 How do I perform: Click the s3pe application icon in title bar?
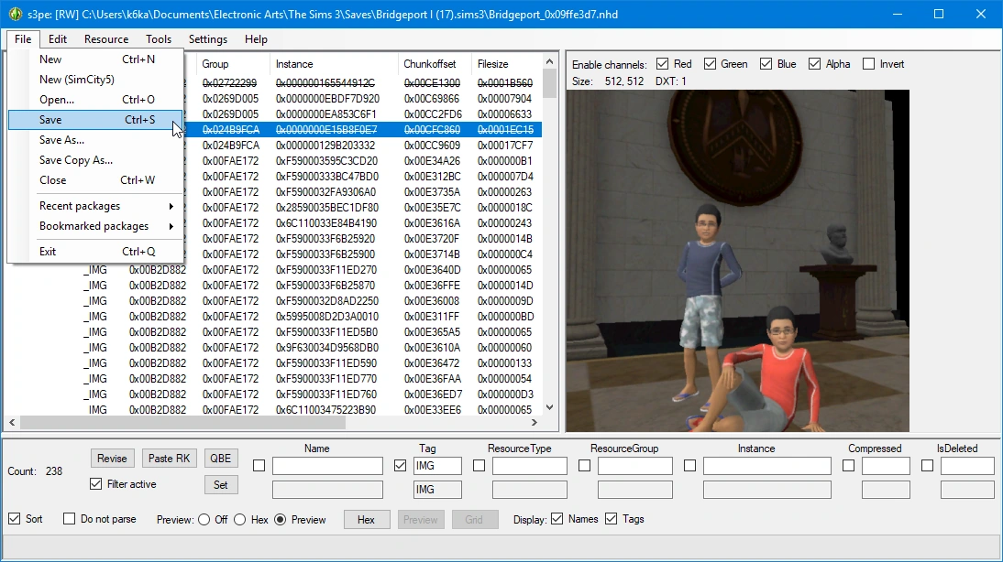point(15,14)
